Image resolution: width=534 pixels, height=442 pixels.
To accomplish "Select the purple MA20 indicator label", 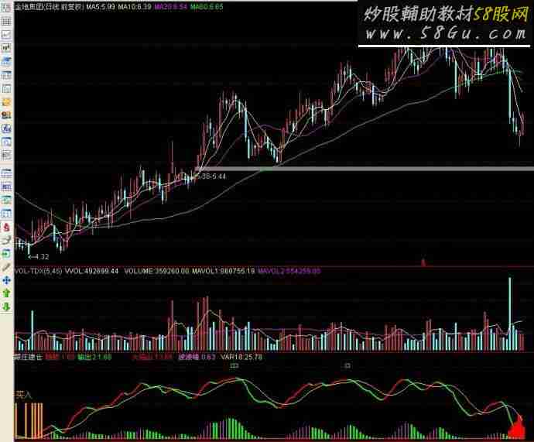I will click(170, 6).
